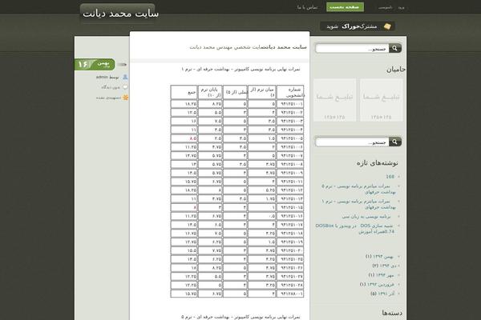Click the orange category icon in left sidebar

coord(125,98)
